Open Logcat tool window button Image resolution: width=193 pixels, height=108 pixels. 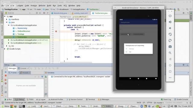[41, 100]
